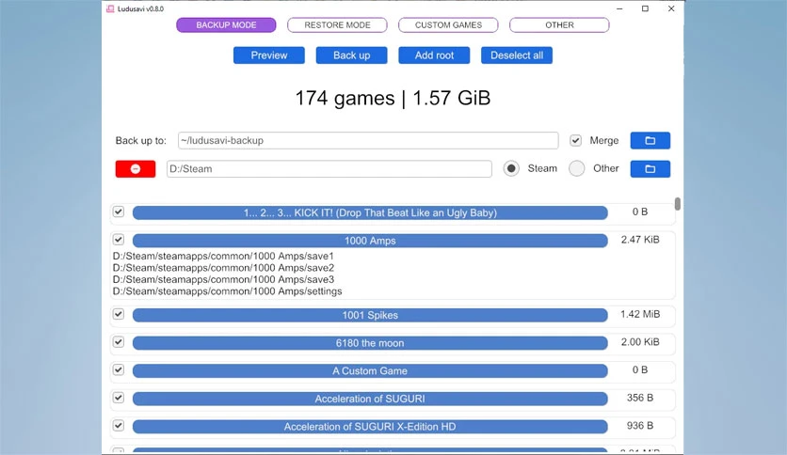Browse folder for backup target path

(x=650, y=140)
